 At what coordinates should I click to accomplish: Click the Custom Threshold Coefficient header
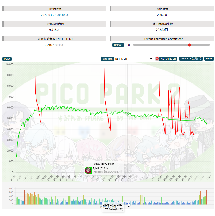click(162, 39)
